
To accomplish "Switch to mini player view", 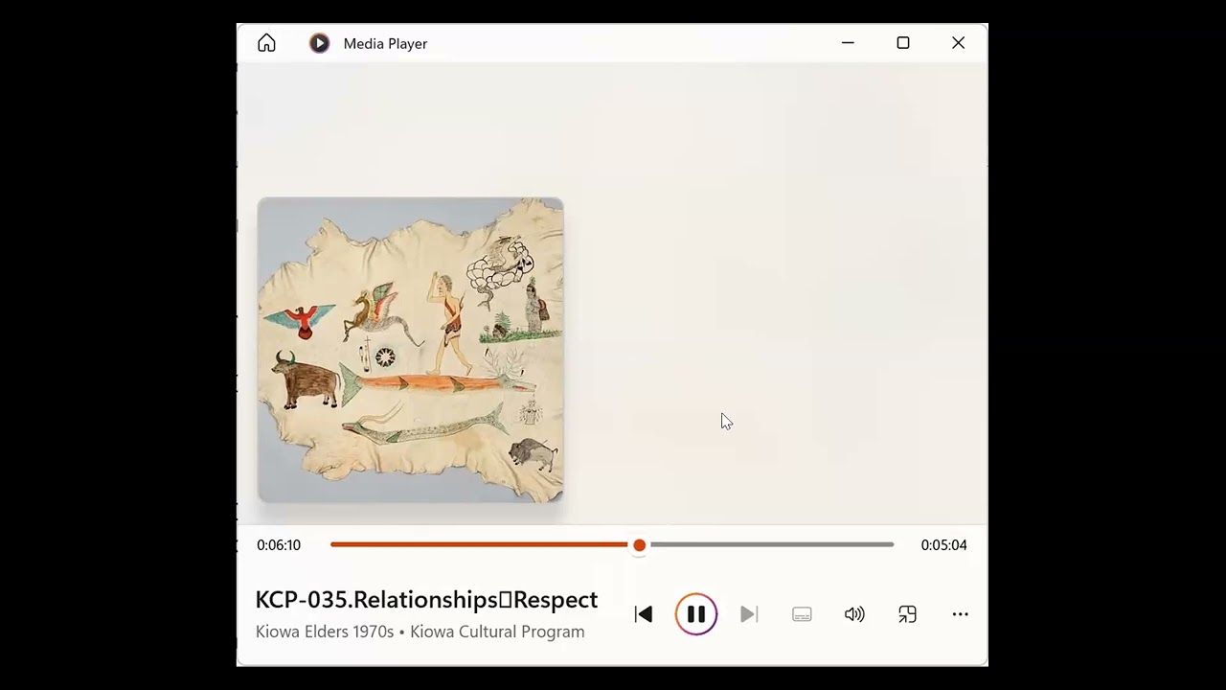I will (x=907, y=614).
